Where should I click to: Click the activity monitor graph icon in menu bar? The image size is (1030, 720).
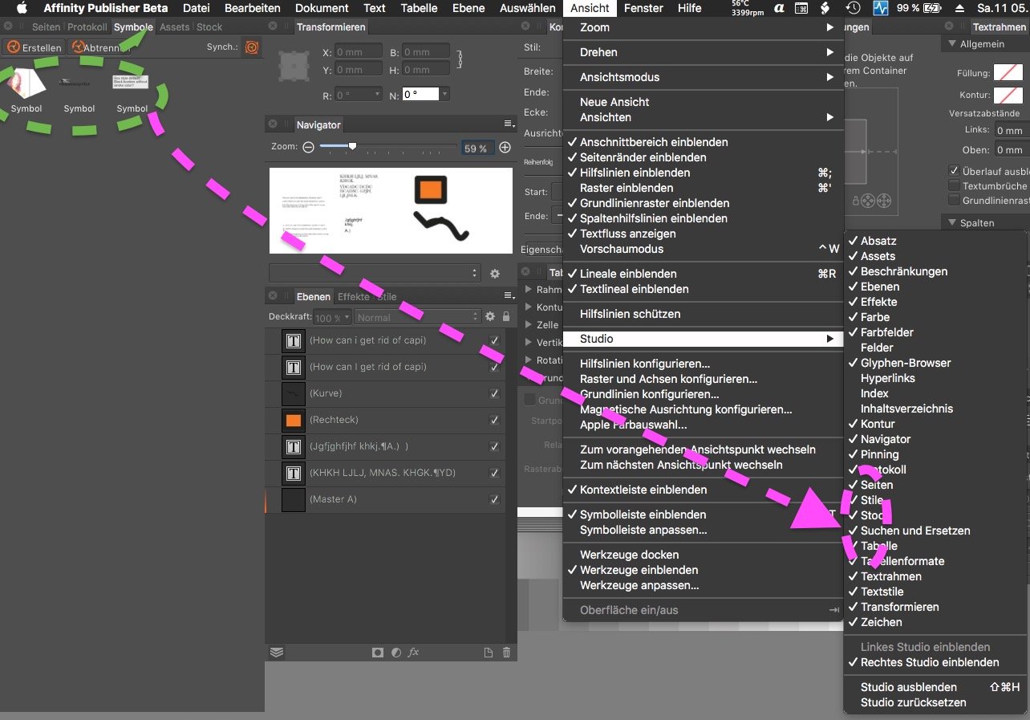tap(881, 8)
